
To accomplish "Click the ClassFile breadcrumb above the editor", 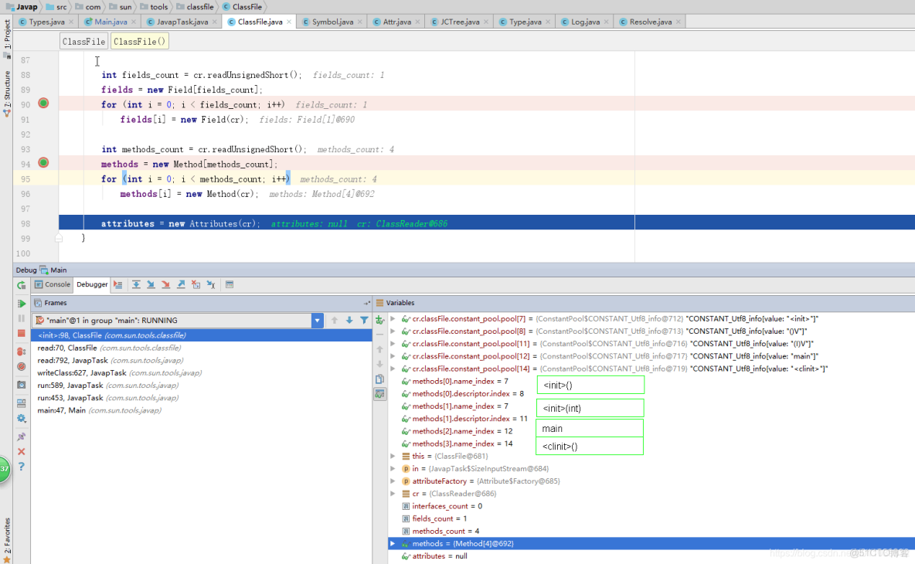I will click(x=83, y=41).
